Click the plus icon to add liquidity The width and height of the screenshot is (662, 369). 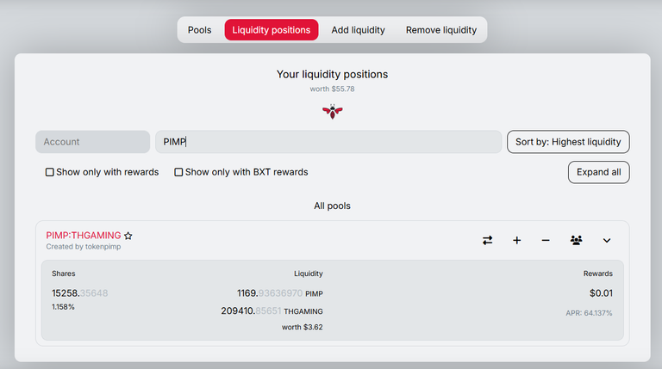coord(517,240)
